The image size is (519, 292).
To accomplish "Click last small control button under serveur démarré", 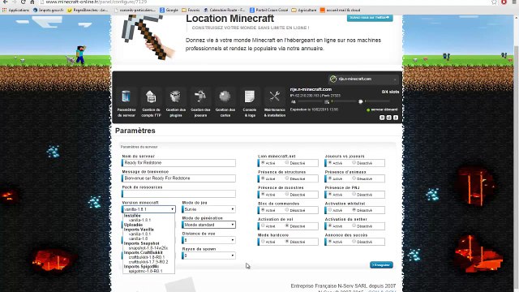I will pos(396,118).
